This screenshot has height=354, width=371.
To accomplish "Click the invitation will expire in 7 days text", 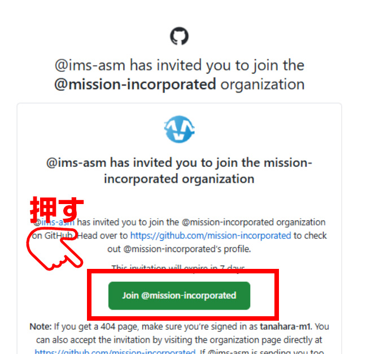I will click(x=178, y=267).
